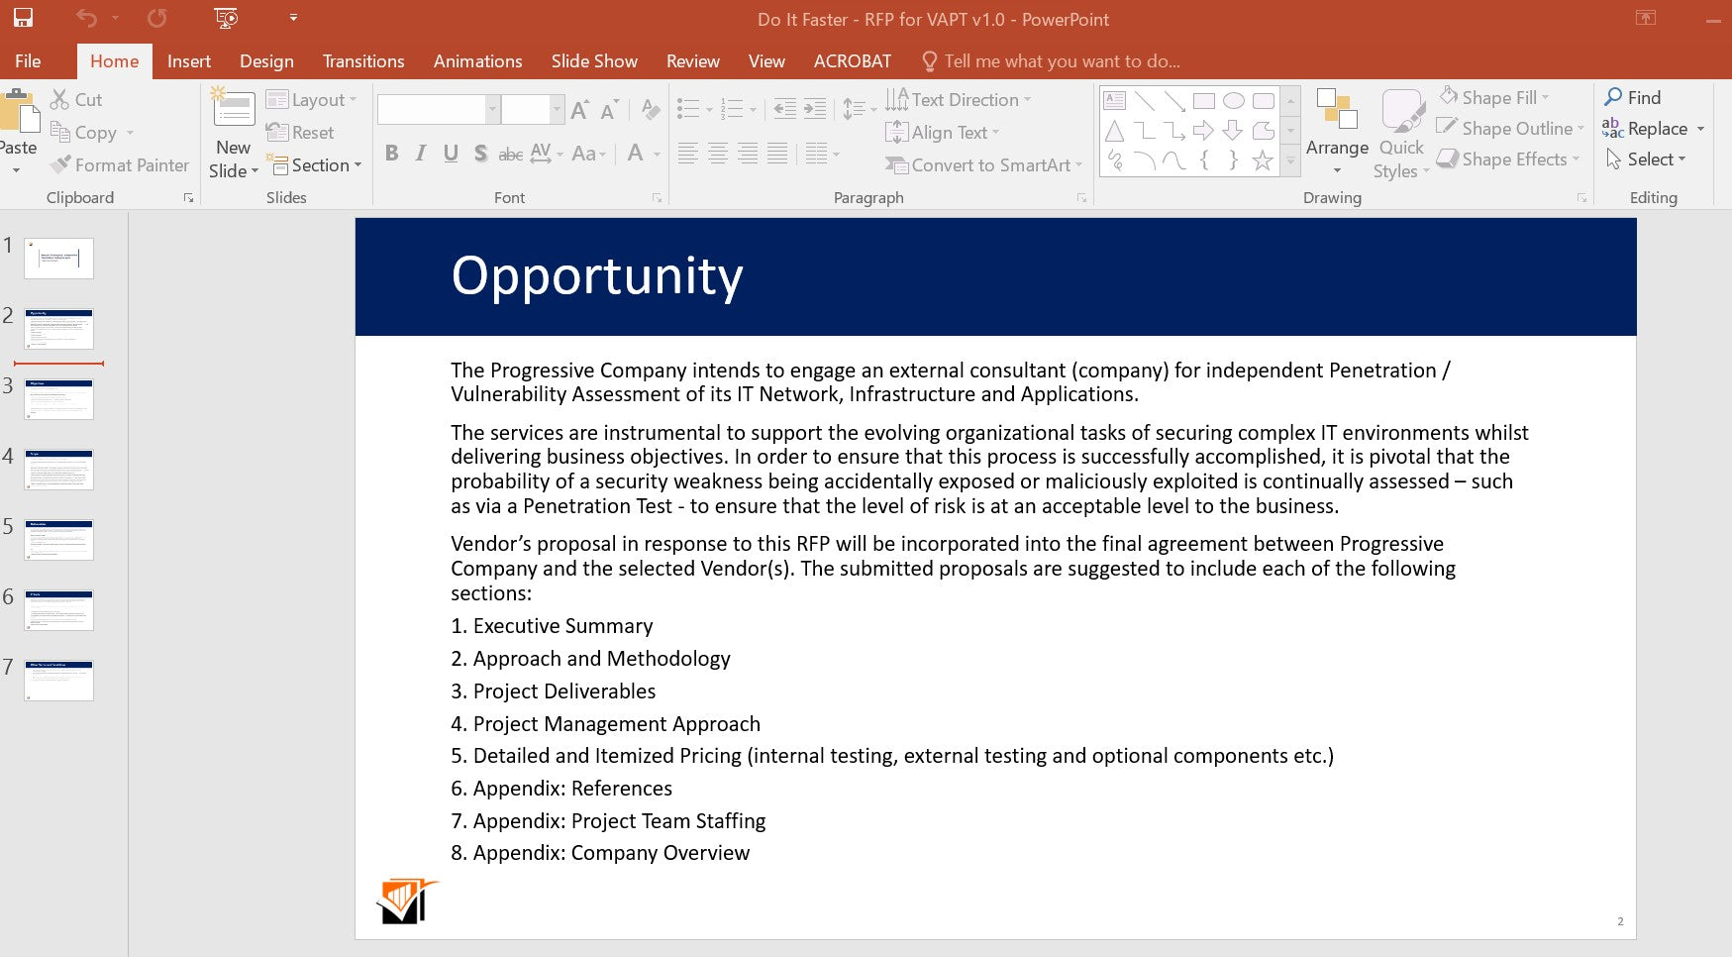Screen dimensions: 1732x957
Task: Open the Arrange menu
Action: 1337,133
